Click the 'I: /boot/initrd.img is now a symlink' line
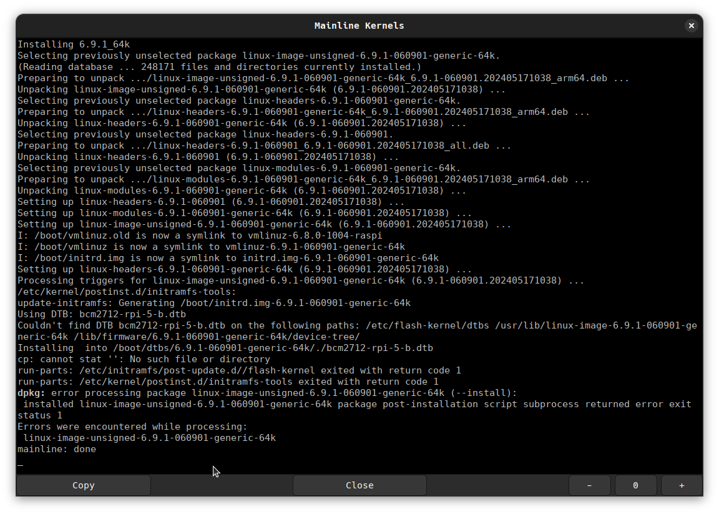 tap(228, 258)
